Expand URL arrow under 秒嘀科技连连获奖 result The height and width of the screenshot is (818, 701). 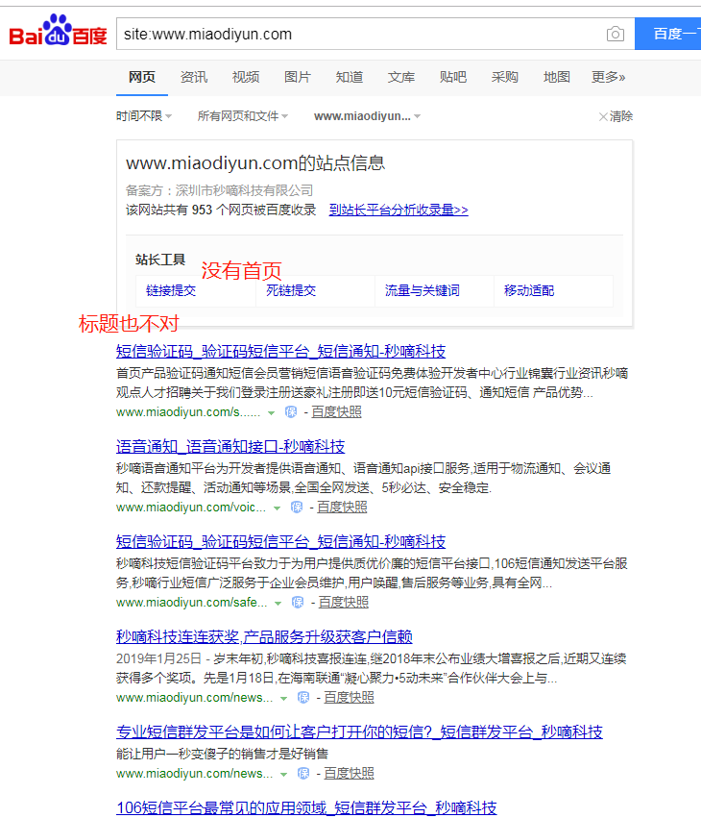(283, 699)
